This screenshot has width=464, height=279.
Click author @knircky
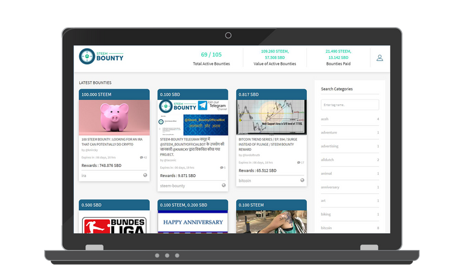[x=92, y=150]
